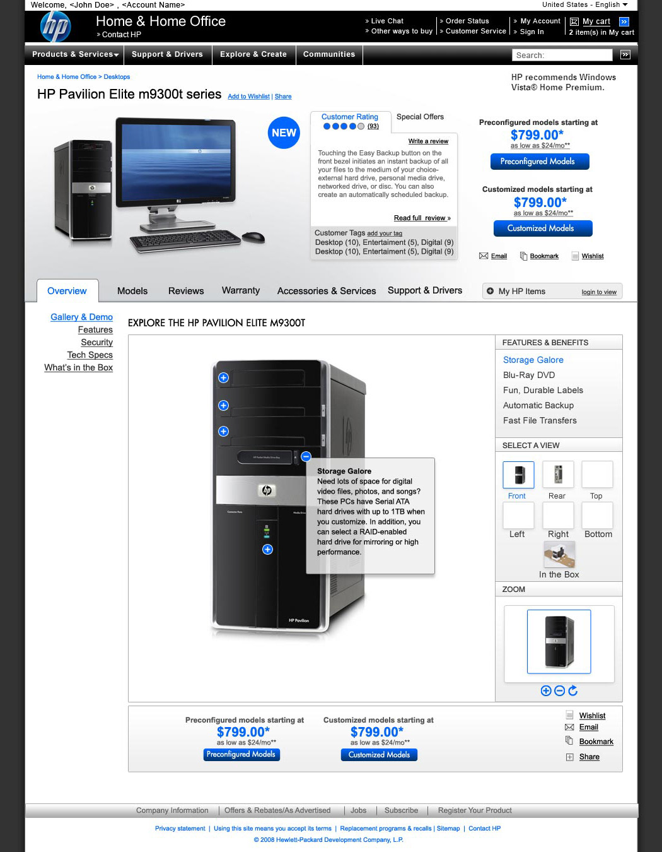
Task: Click the bottom Share plus icon
Action: (x=569, y=757)
